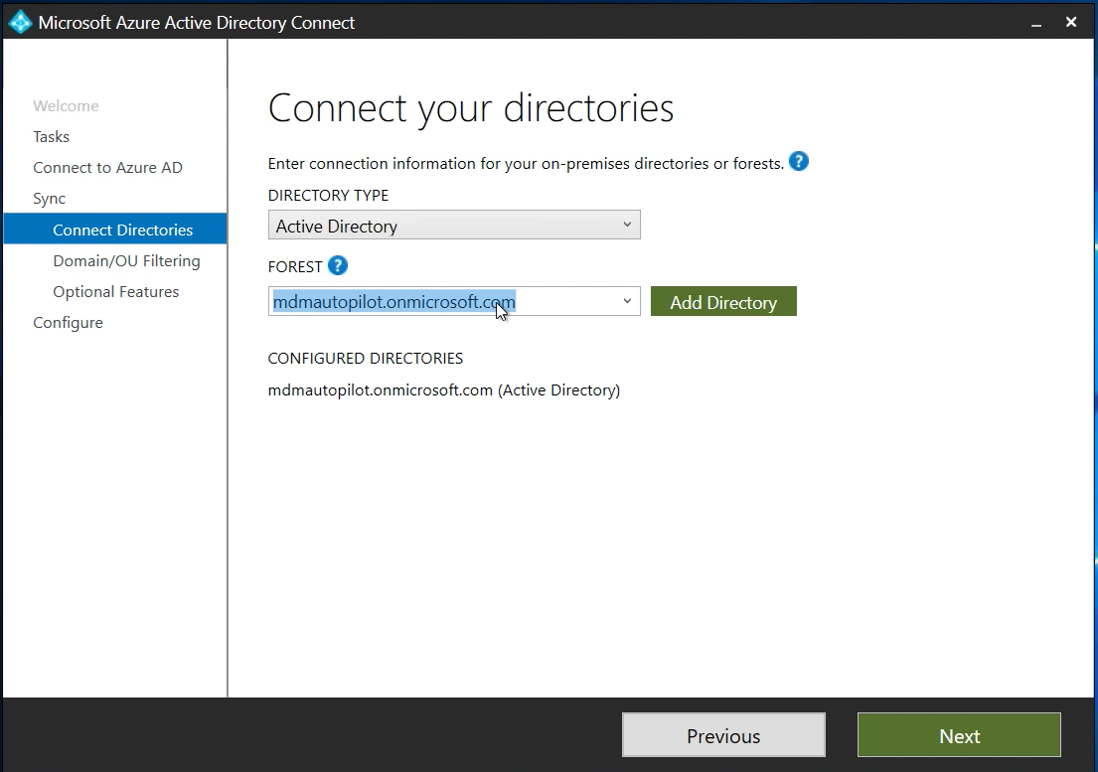Select Welcome in the sidebar
Image resolution: width=1098 pixels, height=772 pixels.
pos(66,106)
